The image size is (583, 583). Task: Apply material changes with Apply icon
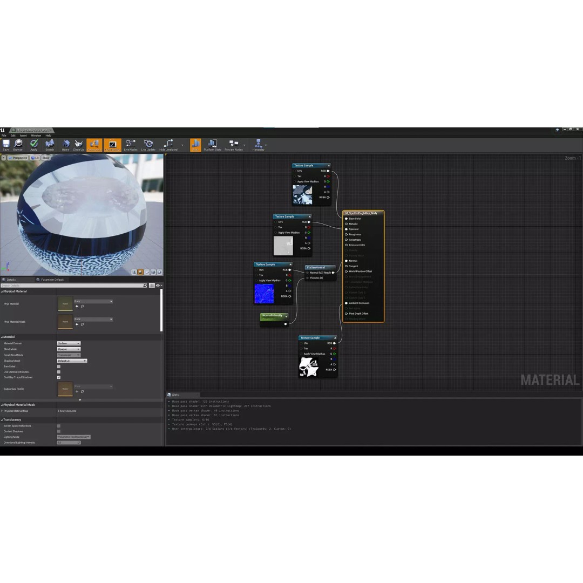34,145
